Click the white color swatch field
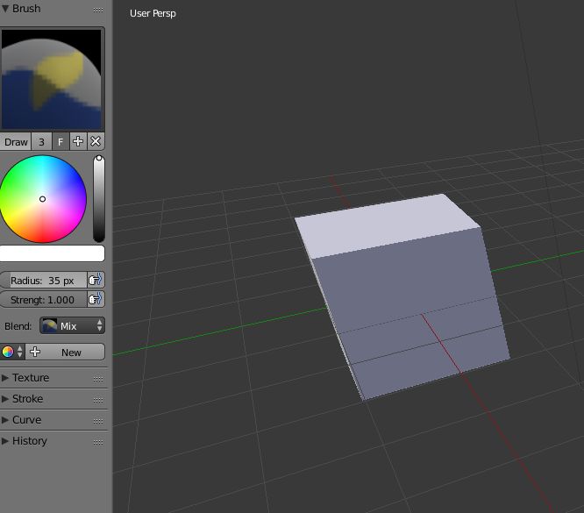The height and width of the screenshot is (513, 584). (52, 253)
